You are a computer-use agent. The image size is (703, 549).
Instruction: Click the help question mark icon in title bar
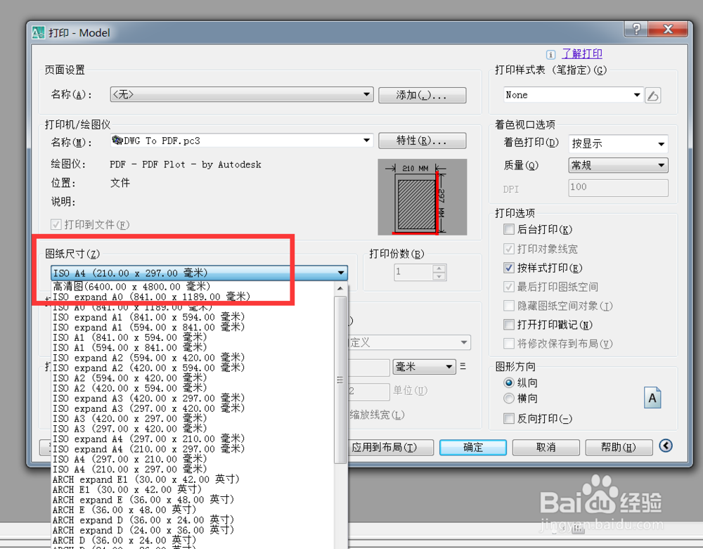[636, 30]
